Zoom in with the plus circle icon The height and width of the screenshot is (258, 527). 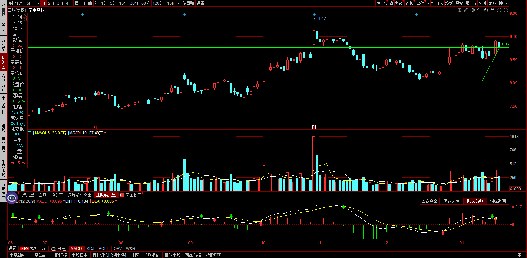pos(499,10)
